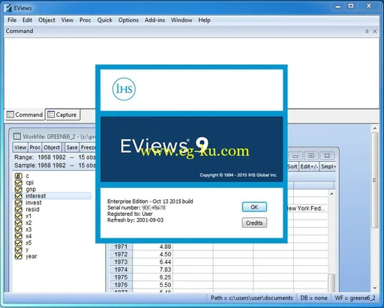Click the Sort button in series window

[292, 166]
